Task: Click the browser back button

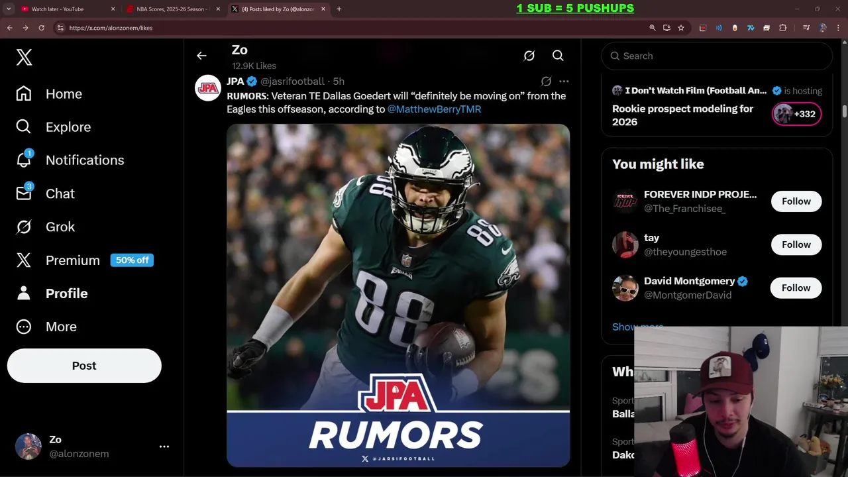Action: (x=9, y=28)
